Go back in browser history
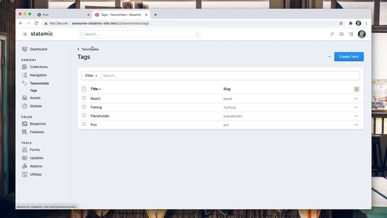 pos(21,23)
